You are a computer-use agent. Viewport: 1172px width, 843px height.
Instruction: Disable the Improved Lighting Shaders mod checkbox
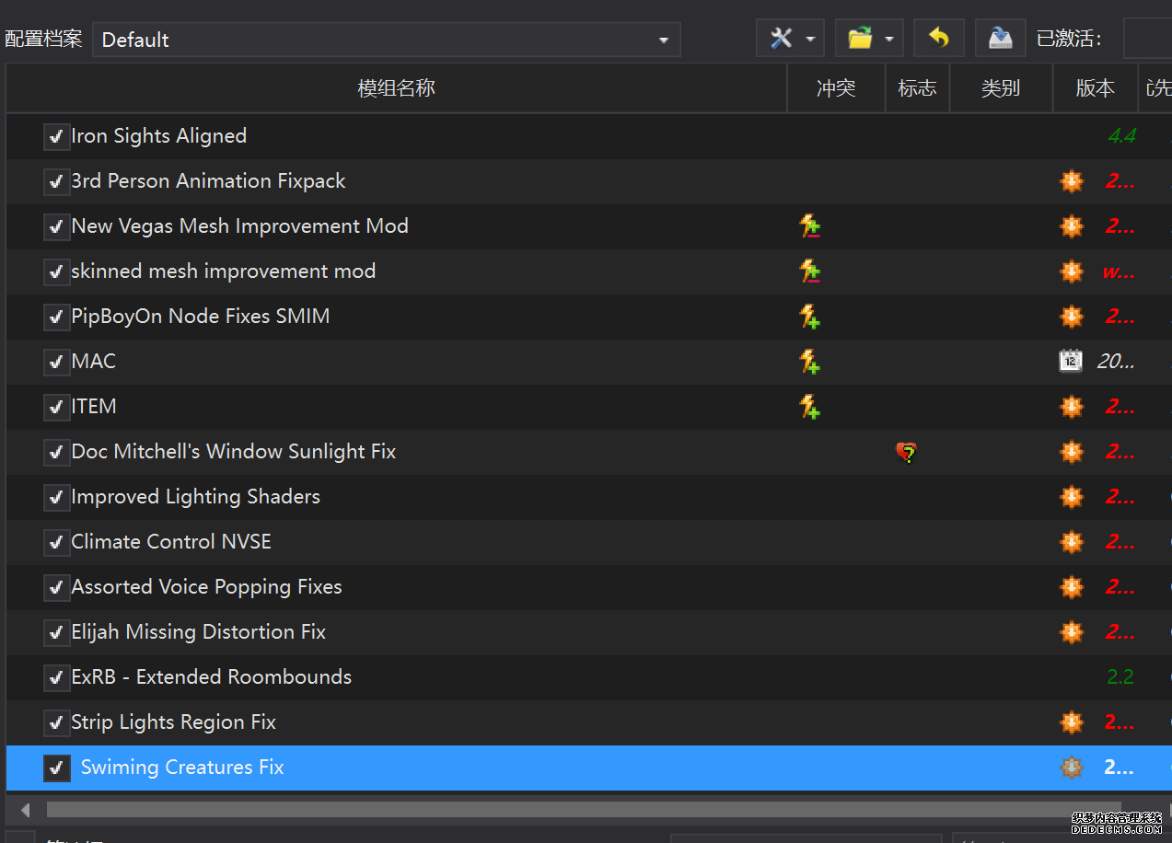57,498
